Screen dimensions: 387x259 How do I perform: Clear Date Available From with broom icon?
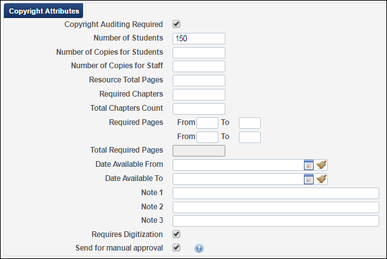coord(321,165)
